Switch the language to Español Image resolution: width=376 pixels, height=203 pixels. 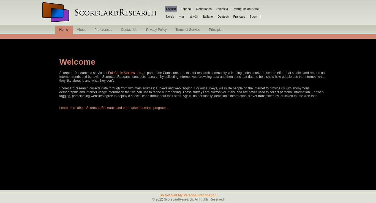tap(186, 9)
